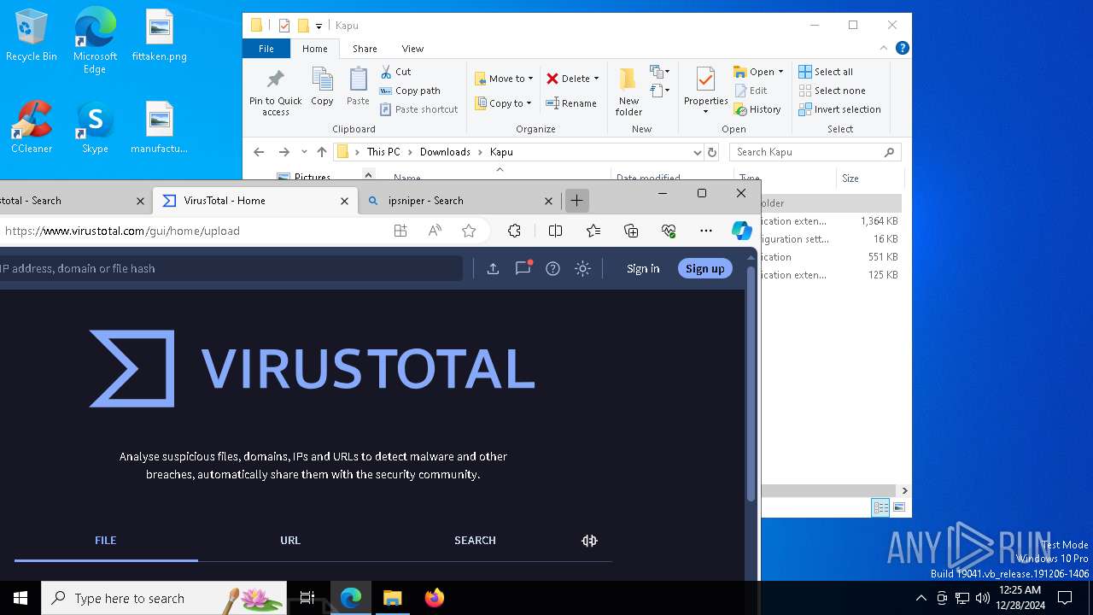The image size is (1093, 615).
Task: Click the VirusTotal page vertical scrollbar
Action: point(751,384)
